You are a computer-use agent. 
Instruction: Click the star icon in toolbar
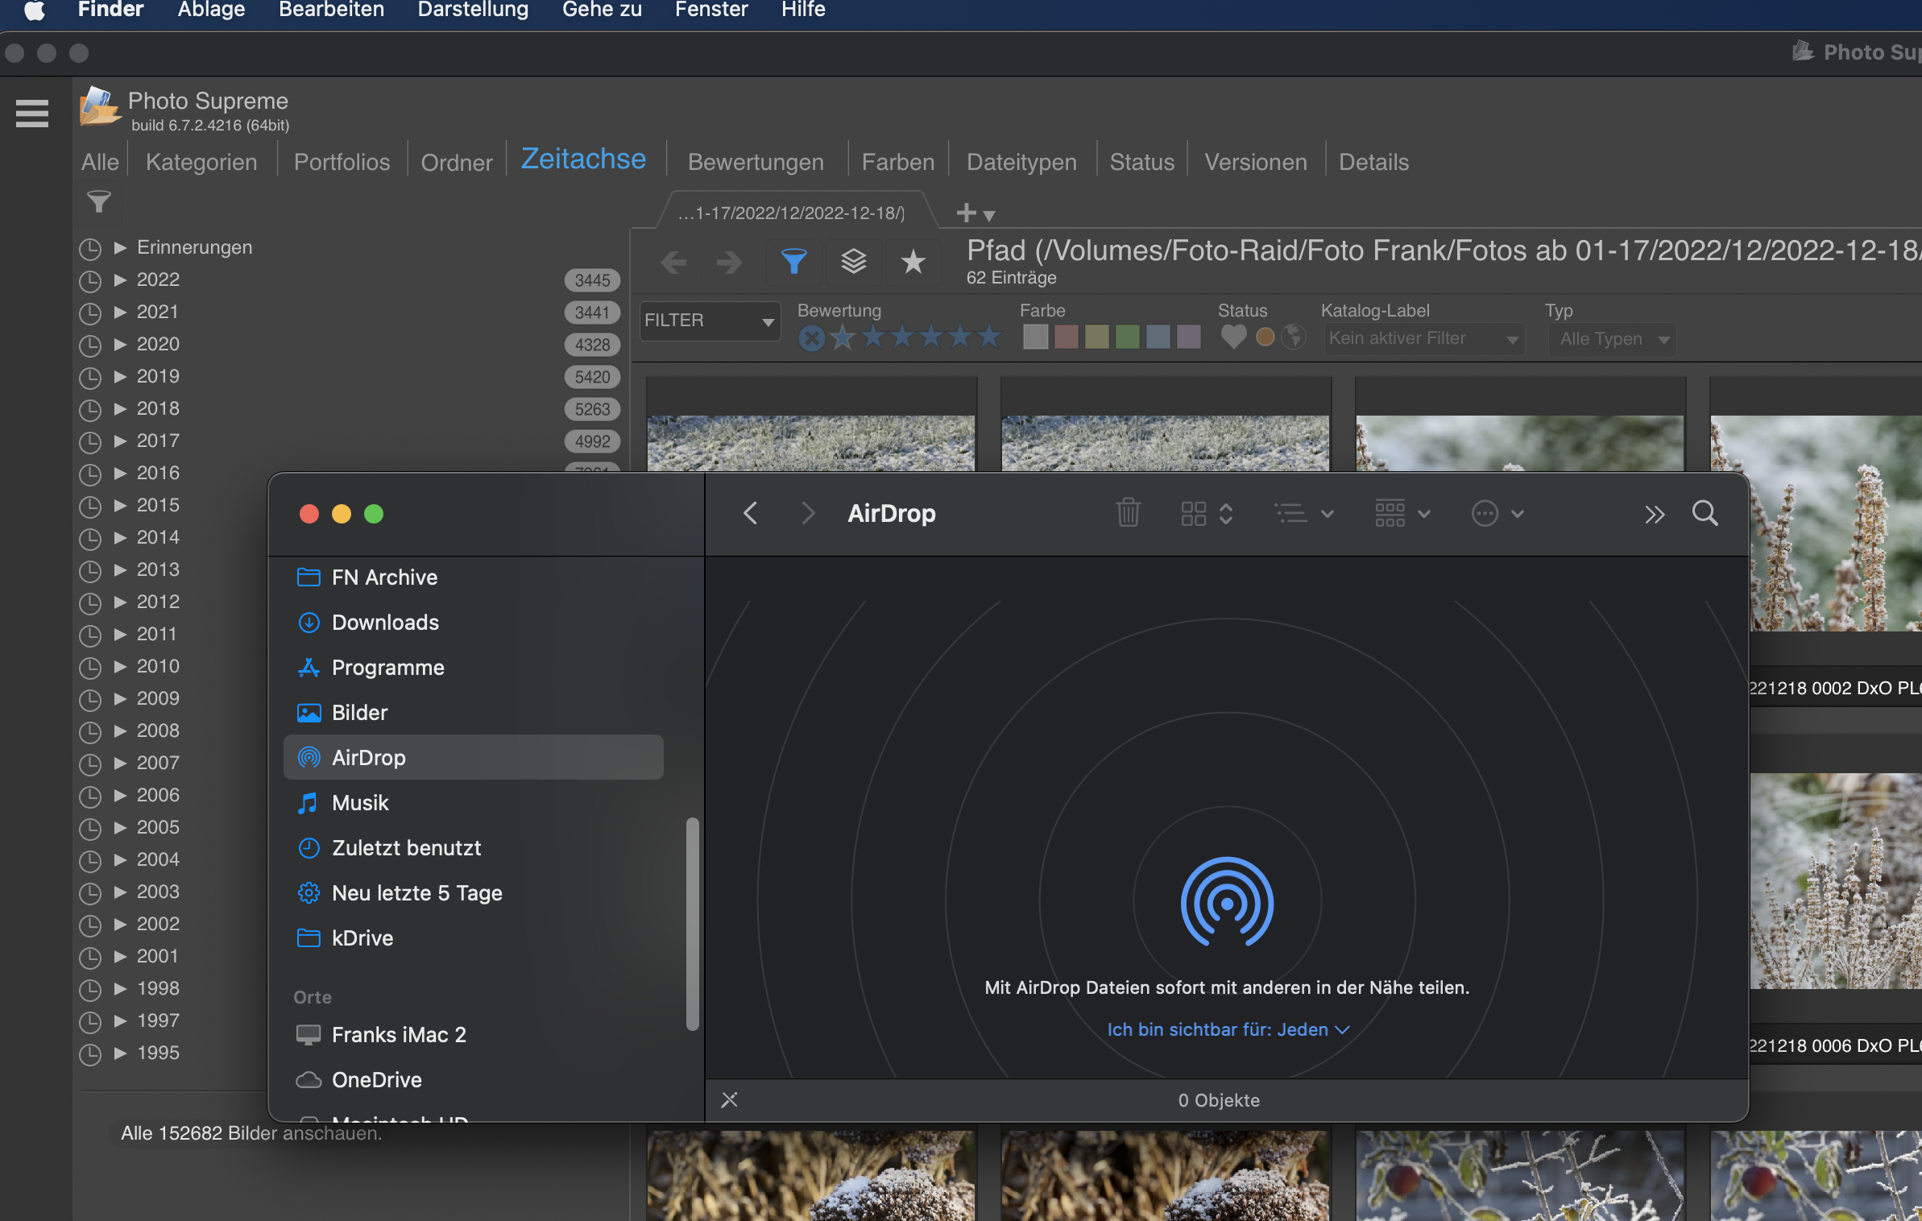click(913, 261)
